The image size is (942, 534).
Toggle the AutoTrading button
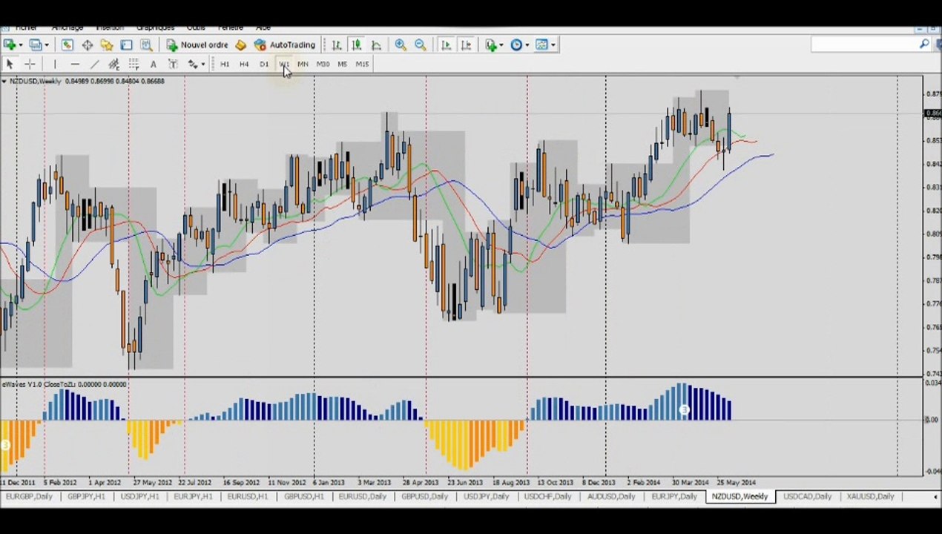tap(285, 45)
